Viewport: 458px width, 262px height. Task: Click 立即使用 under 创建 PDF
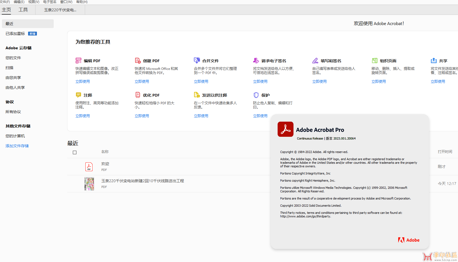(142, 81)
